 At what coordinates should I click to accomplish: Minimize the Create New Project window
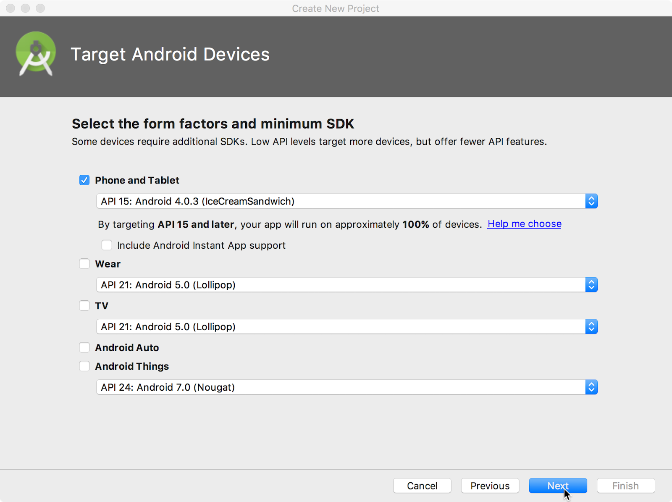pyautogui.click(x=25, y=8)
